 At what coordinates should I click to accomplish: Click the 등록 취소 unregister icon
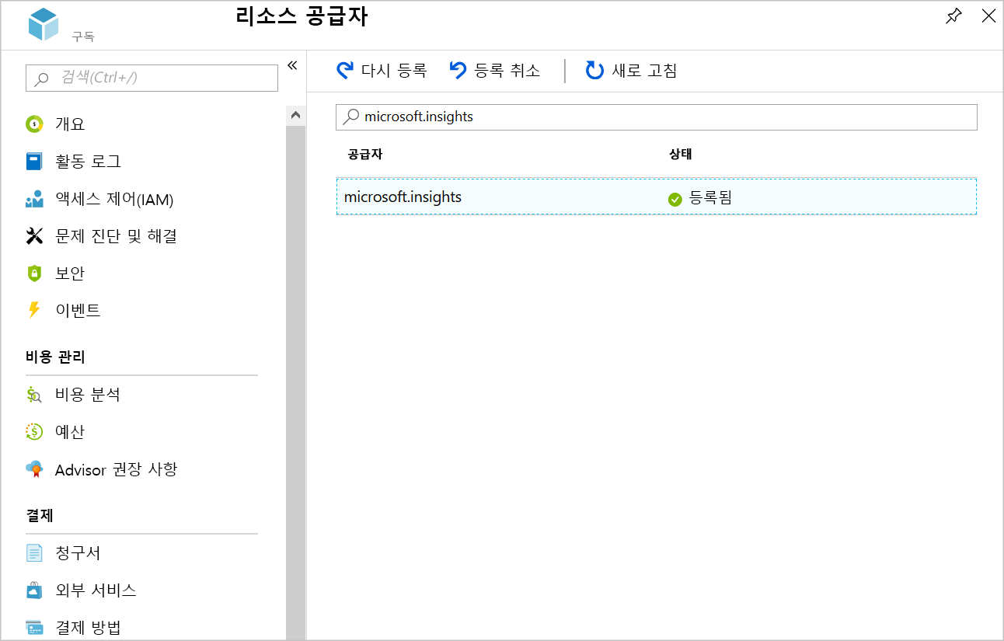(458, 71)
